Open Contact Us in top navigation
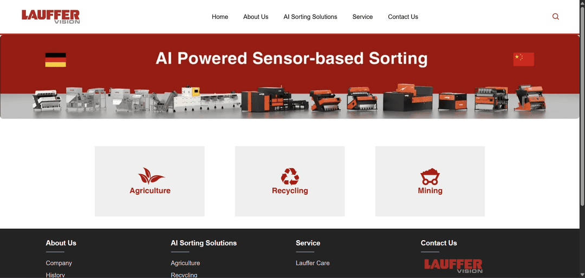Image resolution: width=585 pixels, height=278 pixels. (403, 17)
